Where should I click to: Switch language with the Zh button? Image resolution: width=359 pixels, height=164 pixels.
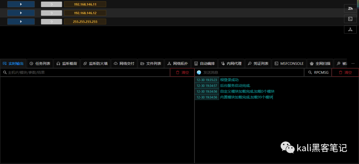click(350, 8)
